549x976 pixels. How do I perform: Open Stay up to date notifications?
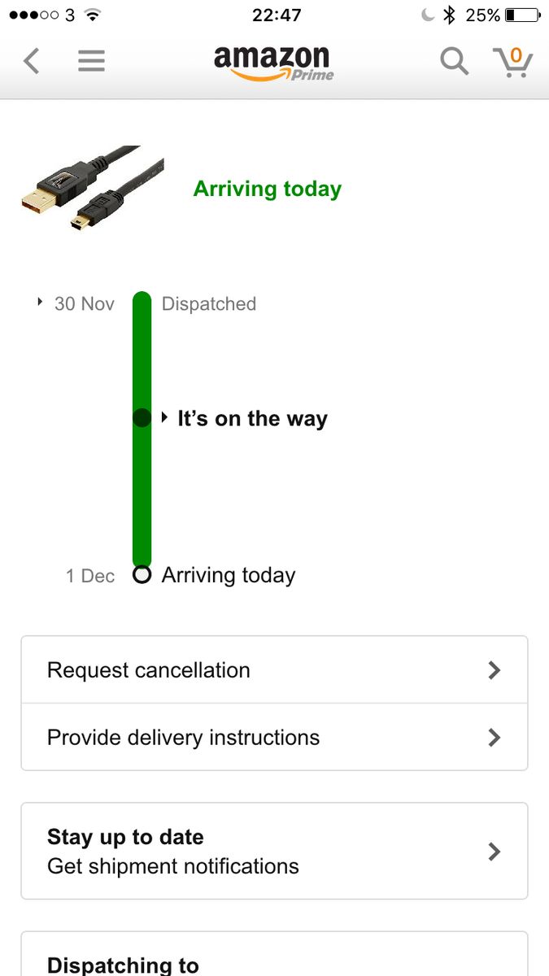click(x=274, y=851)
